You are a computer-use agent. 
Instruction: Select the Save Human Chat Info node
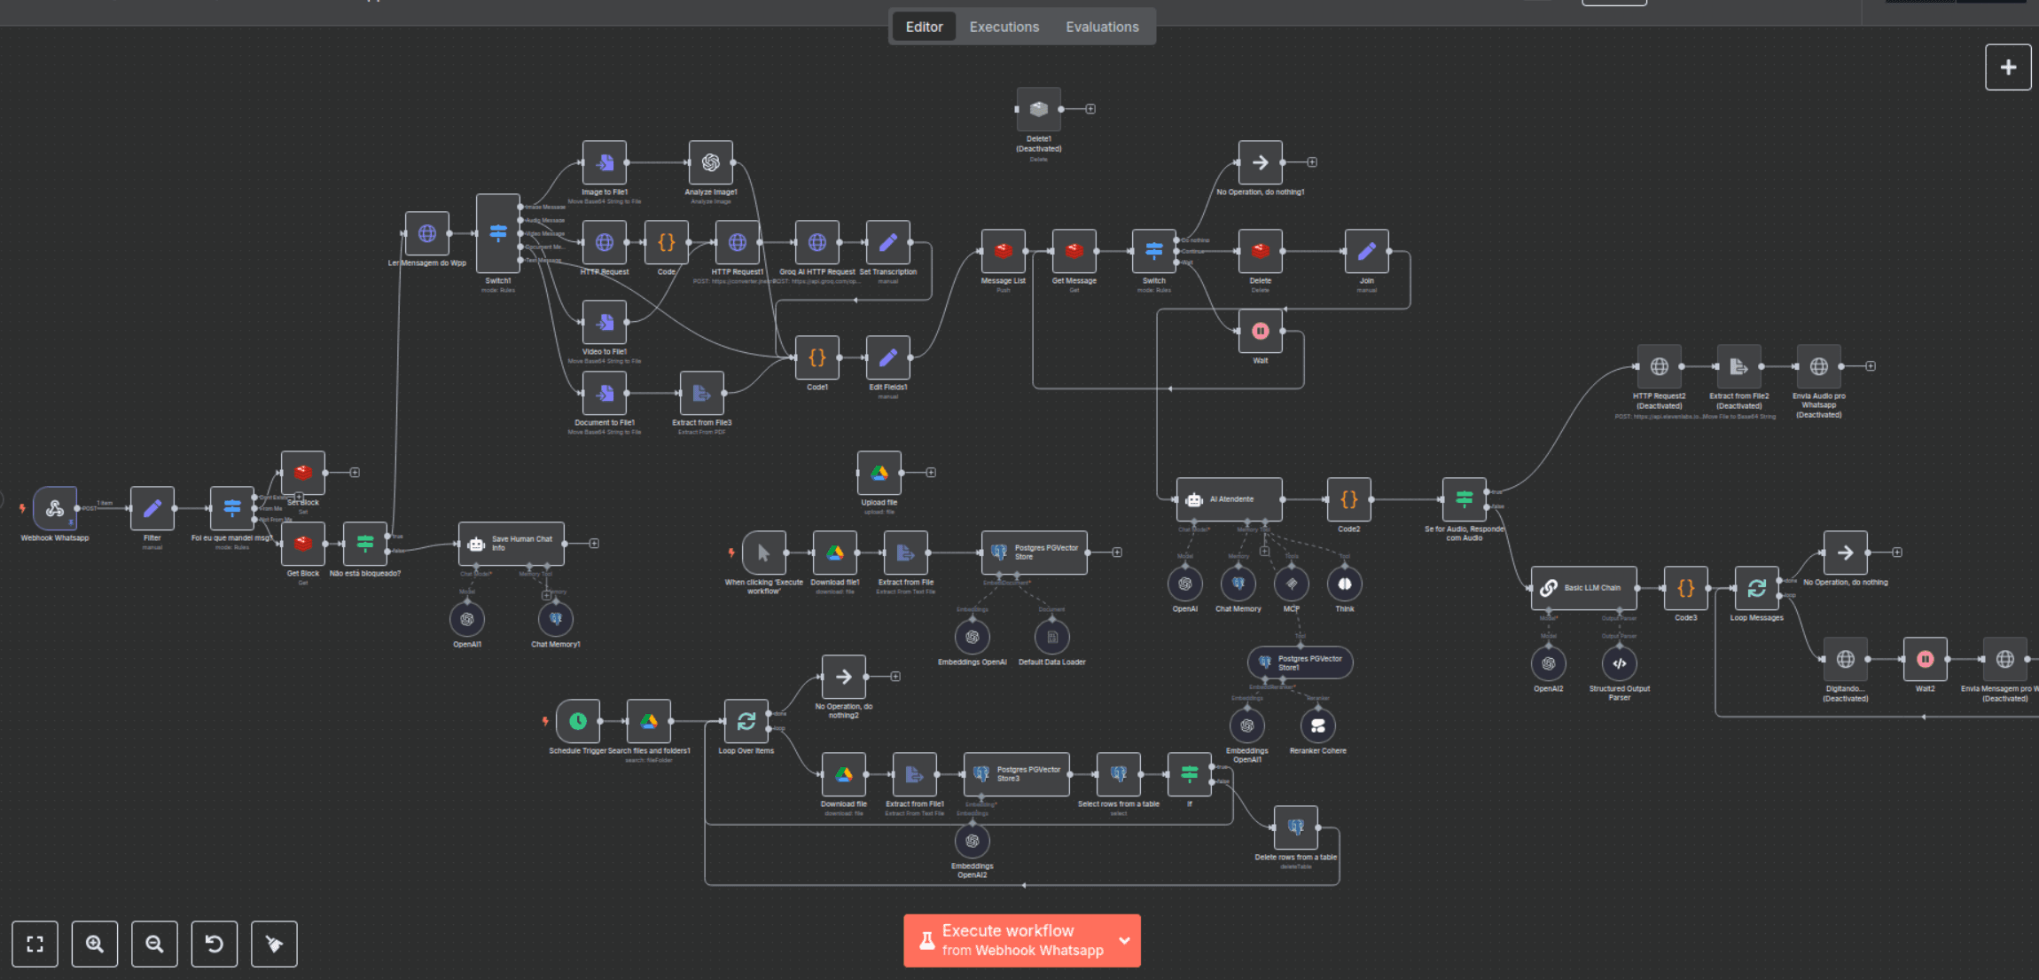point(512,544)
